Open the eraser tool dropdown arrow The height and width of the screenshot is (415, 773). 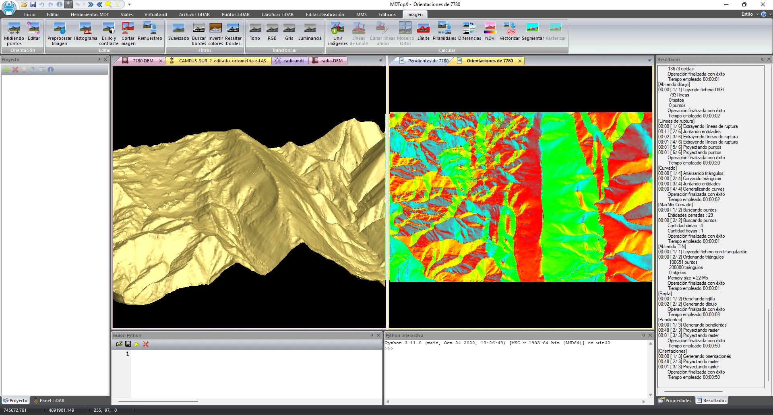84,4
